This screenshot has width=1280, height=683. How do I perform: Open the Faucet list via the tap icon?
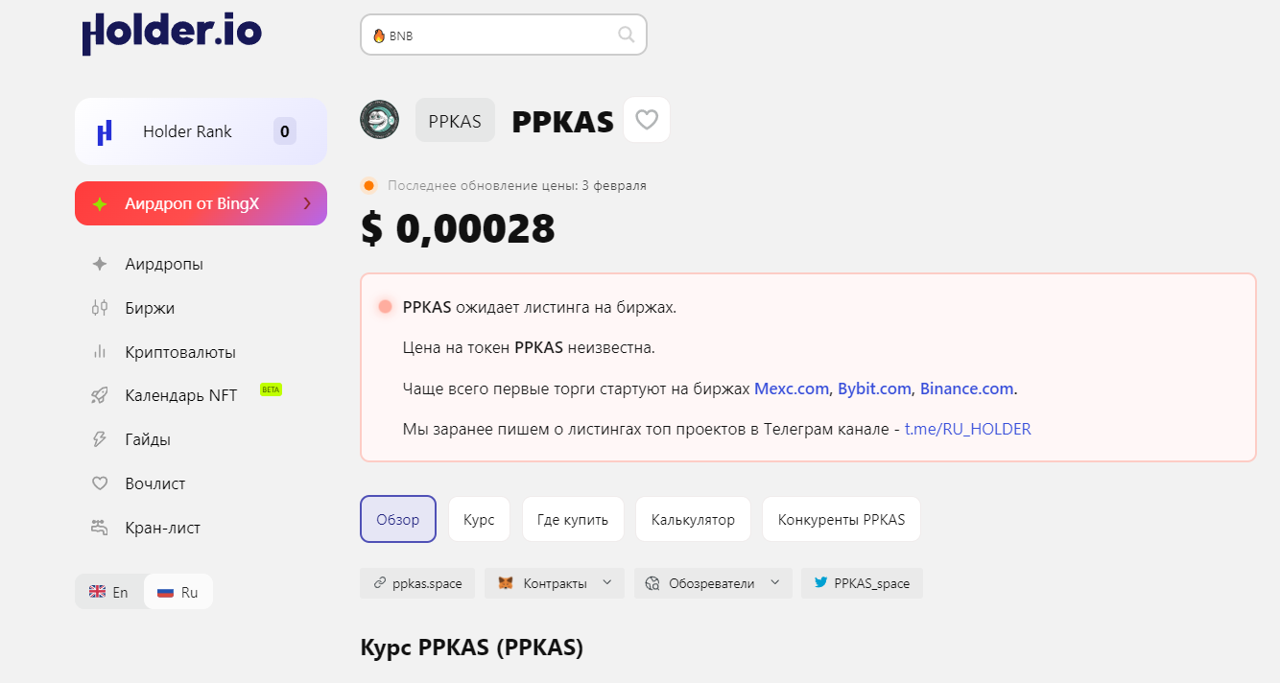100,528
